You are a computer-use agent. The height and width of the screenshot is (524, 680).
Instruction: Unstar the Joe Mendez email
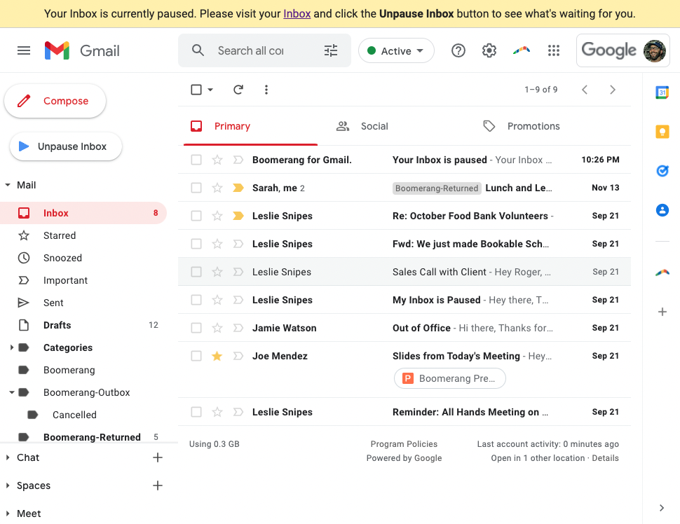217,356
